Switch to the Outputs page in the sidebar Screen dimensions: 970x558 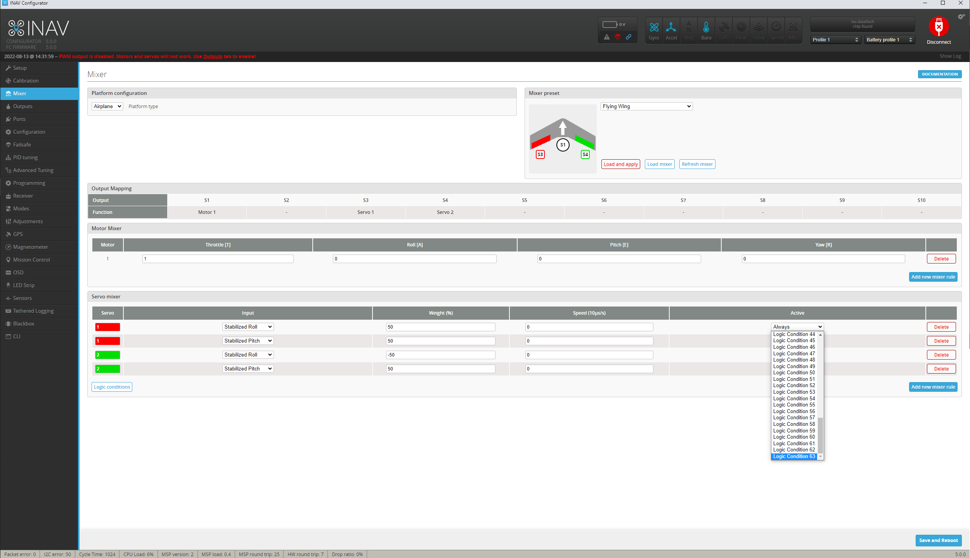(x=23, y=106)
